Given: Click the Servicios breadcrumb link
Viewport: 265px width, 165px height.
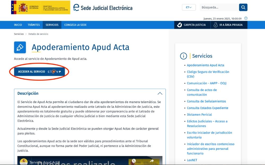Looking at the screenshot, I should tap(19, 34).
